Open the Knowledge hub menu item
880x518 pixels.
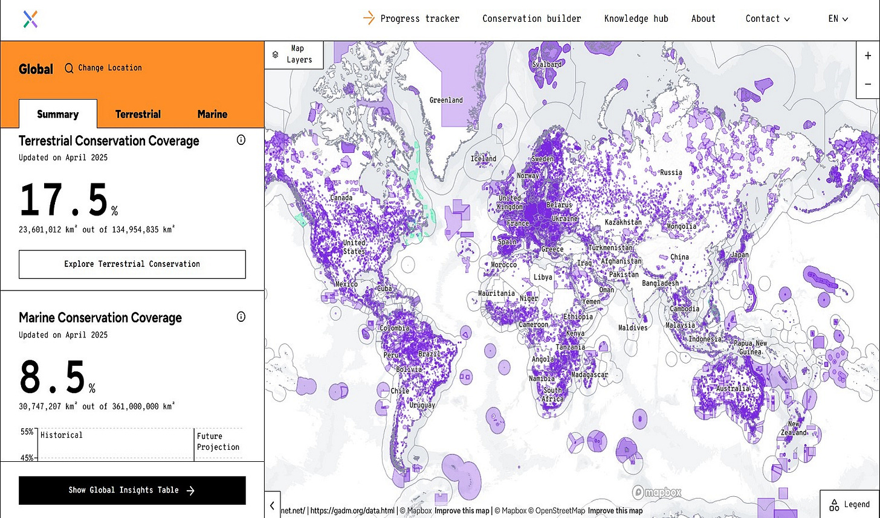point(636,18)
